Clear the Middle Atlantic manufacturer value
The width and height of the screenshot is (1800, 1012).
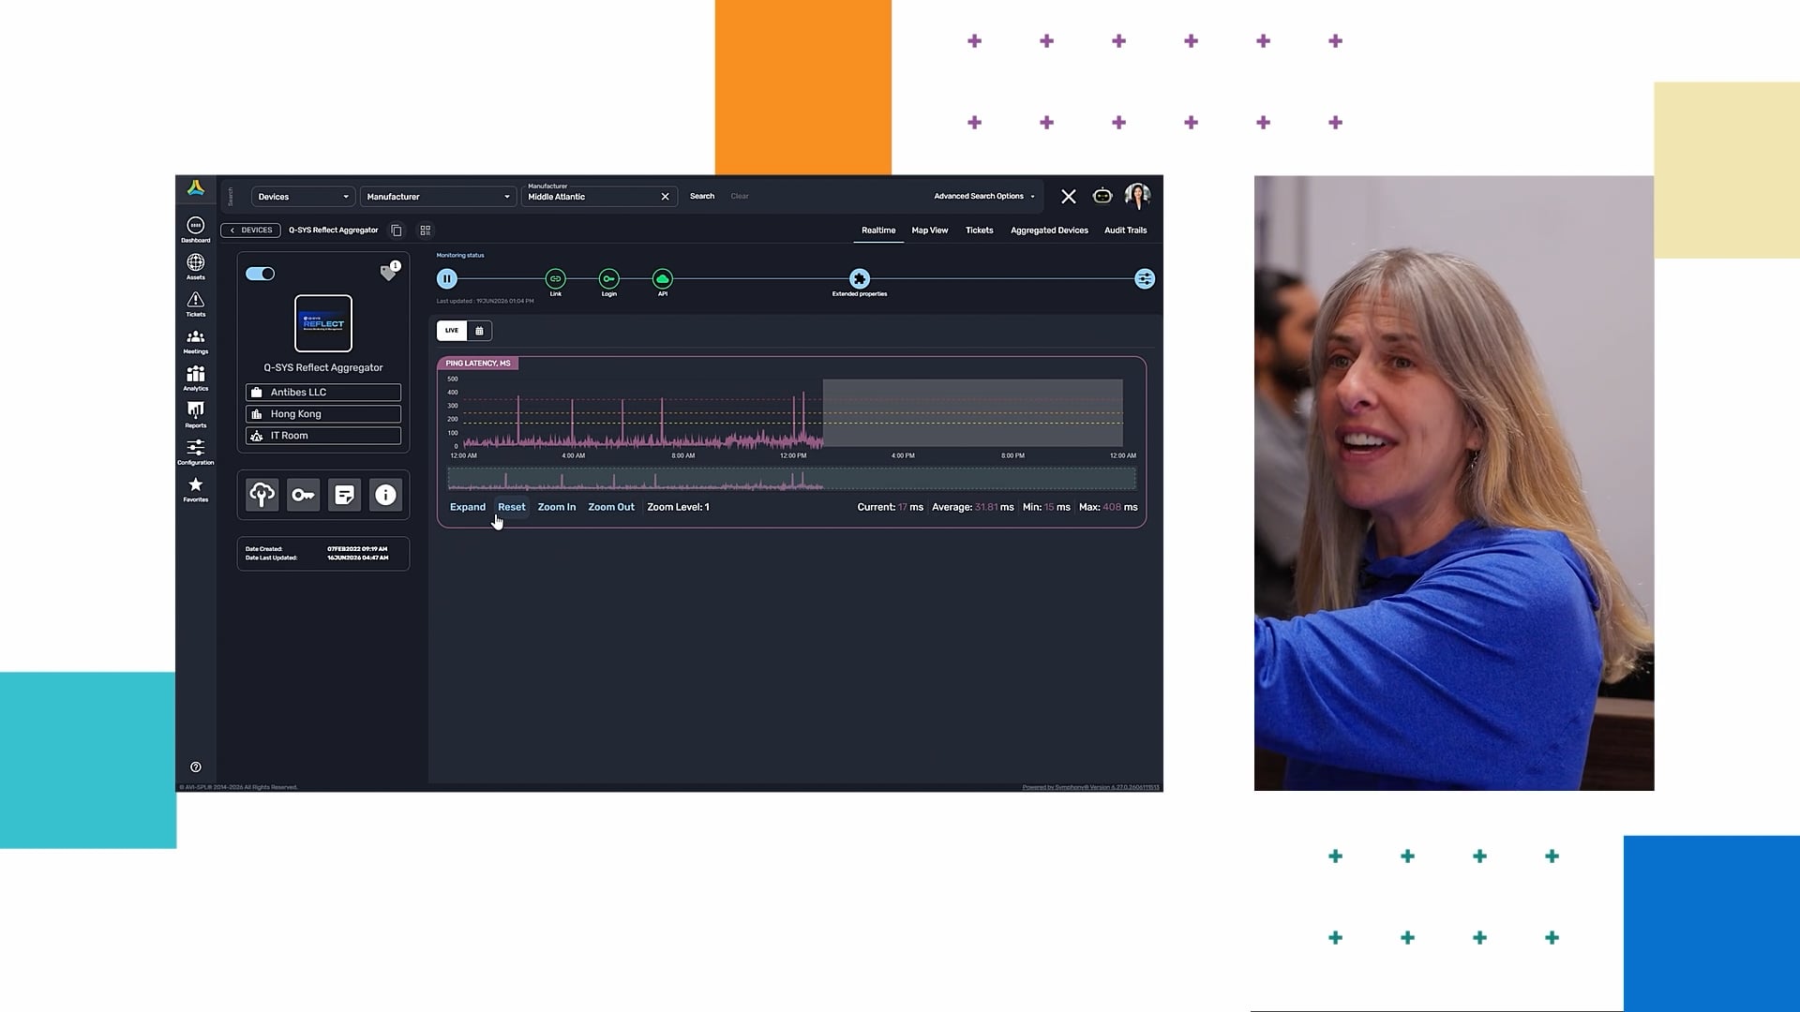coord(666,197)
